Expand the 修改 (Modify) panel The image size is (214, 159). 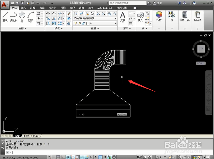58,28
